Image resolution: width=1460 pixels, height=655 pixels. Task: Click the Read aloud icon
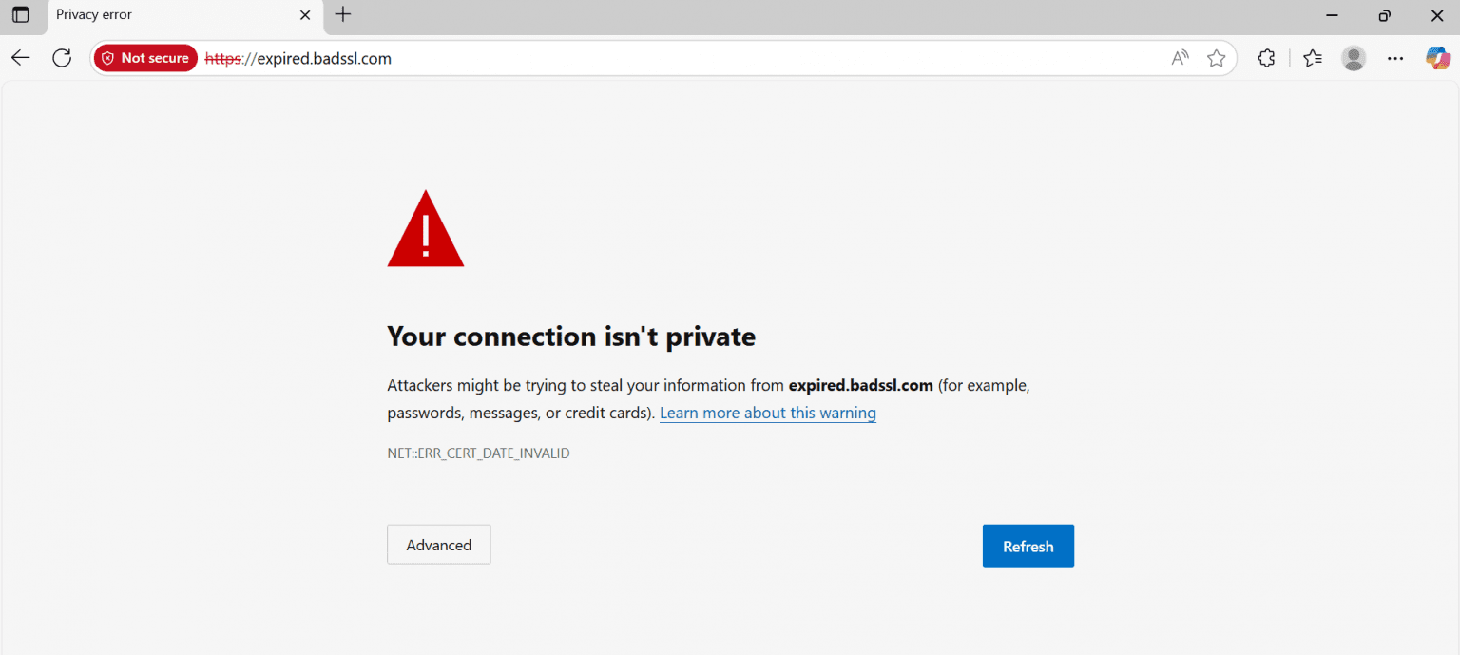click(x=1179, y=58)
